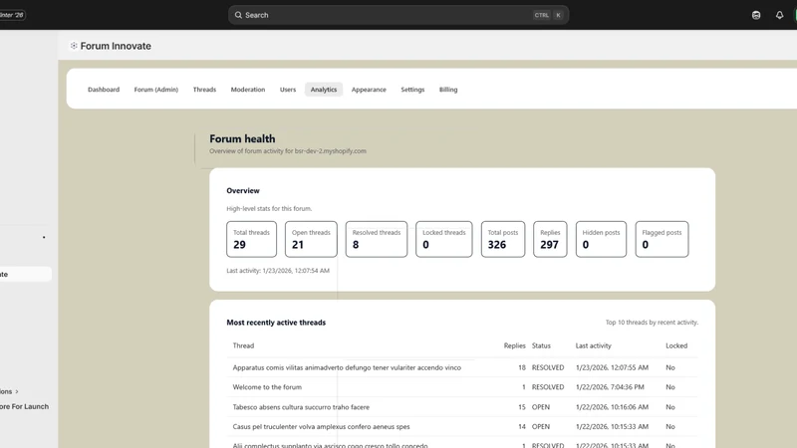The height and width of the screenshot is (448, 797).
Task: Open thread 'Casus pel truculenter volva'
Action: (x=321, y=427)
